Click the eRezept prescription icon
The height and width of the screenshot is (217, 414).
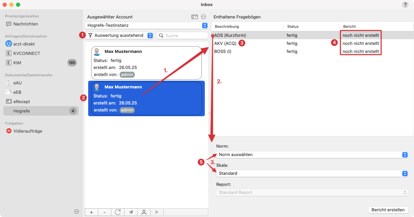(x=9, y=101)
